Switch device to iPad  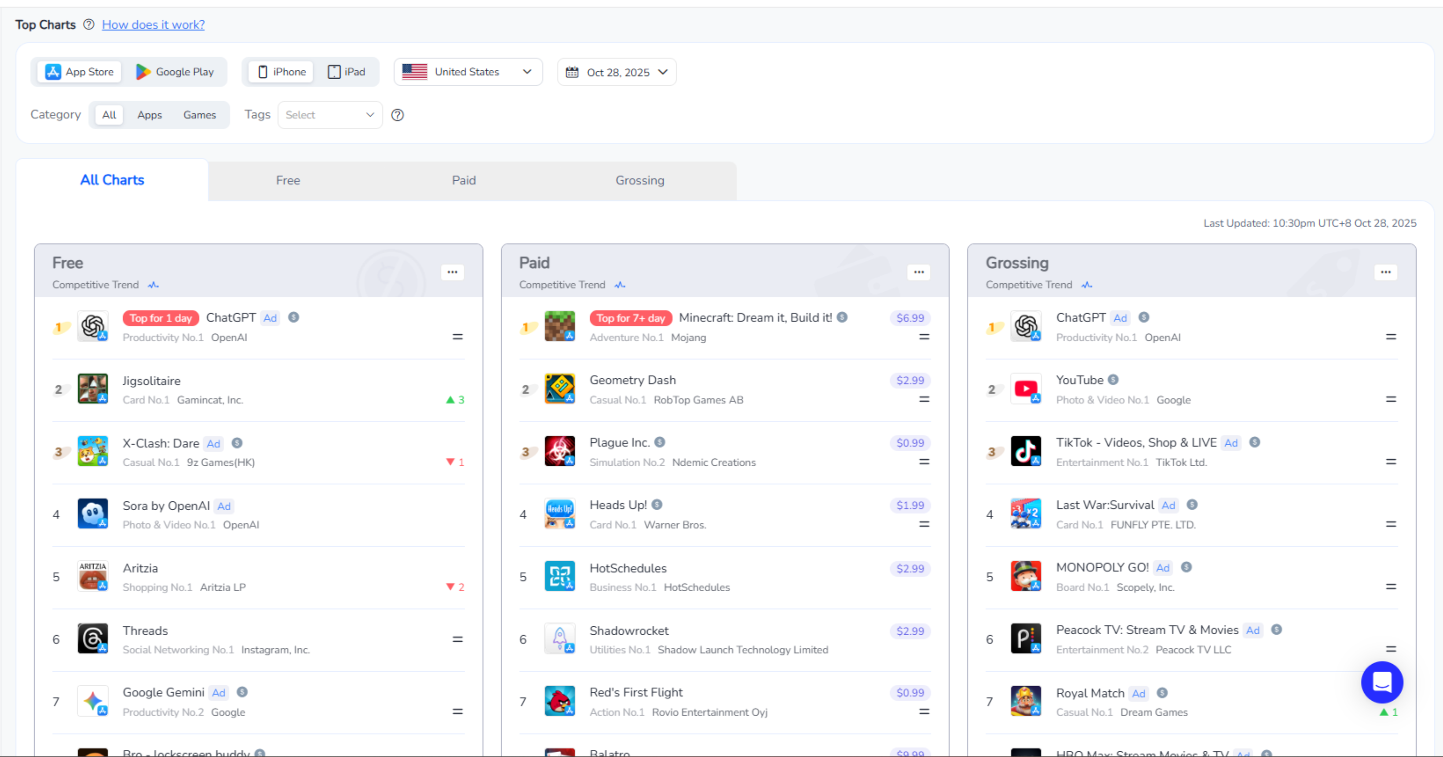347,72
